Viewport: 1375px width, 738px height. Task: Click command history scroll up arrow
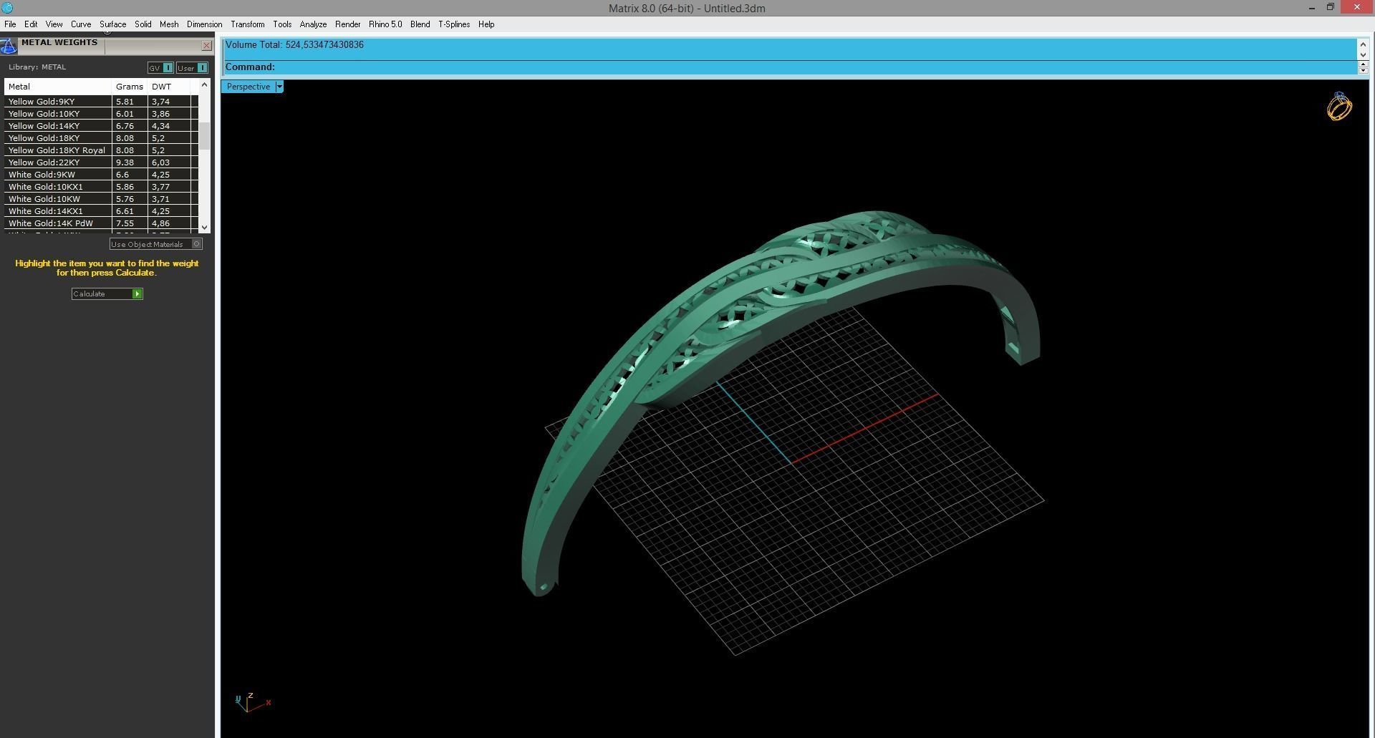click(x=1363, y=44)
